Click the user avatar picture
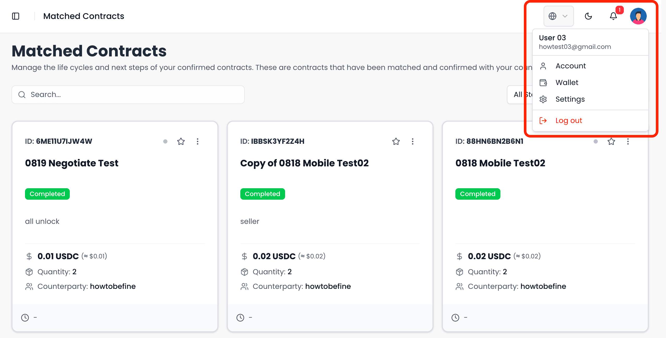This screenshot has height=338, width=666. click(x=638, y=16)
